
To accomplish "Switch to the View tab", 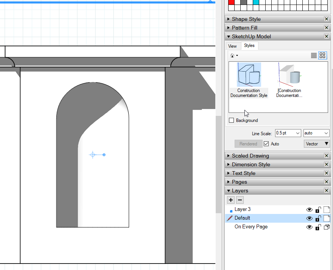I will point(232,46).
